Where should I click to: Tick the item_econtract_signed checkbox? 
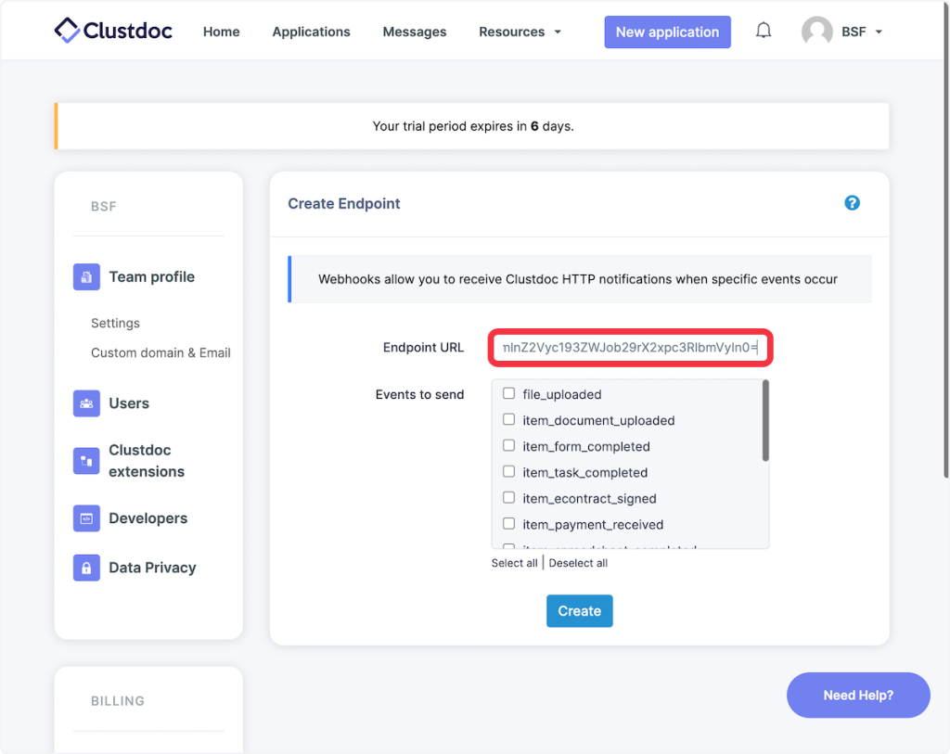tap(508, 498)
